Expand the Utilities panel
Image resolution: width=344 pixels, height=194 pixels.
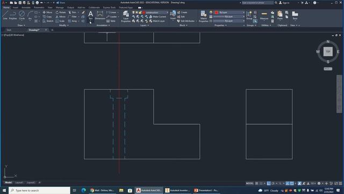coord(266,25)
